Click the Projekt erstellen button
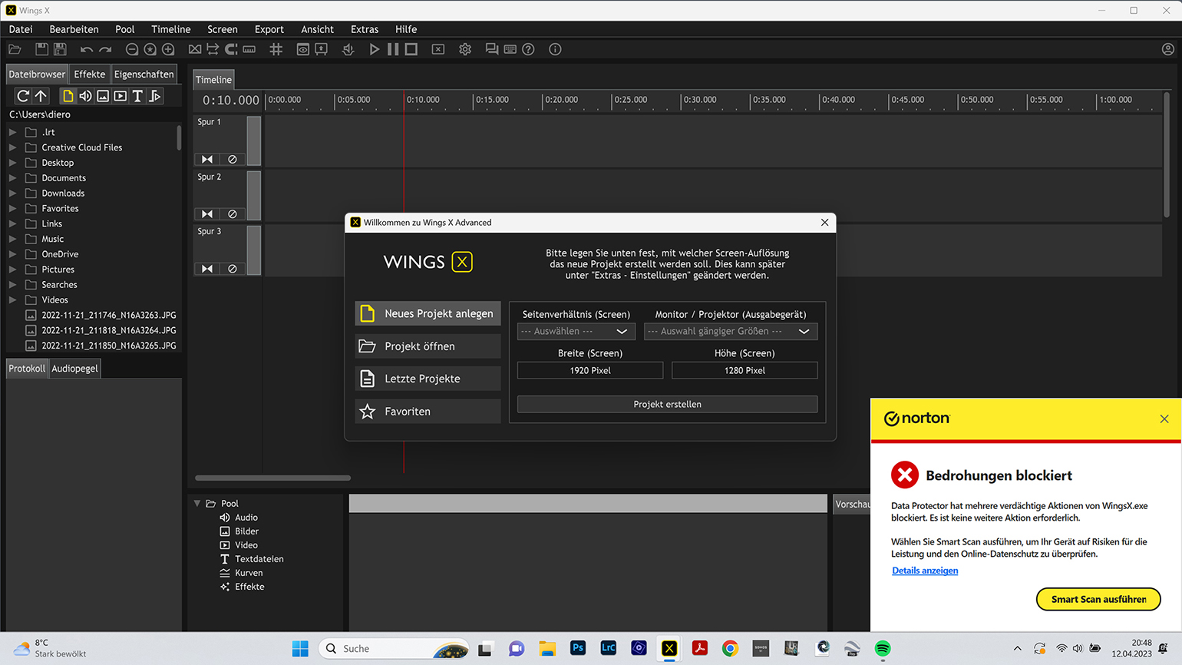This screenshot has height=665, width=1182. point(667,405)
